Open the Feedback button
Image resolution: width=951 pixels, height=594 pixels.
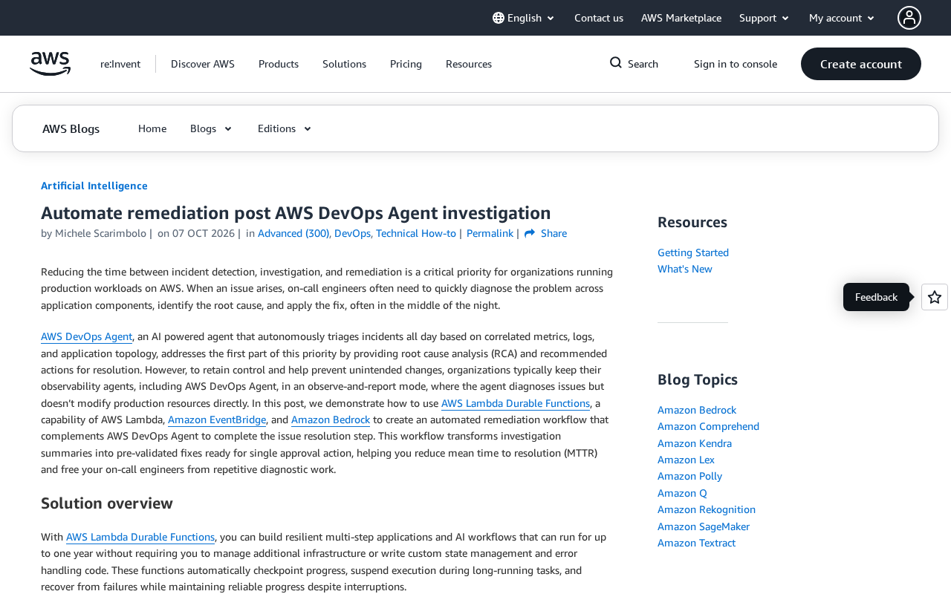coord(876,297)
